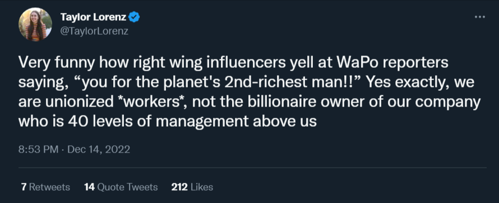Screen dimensions: 499x203
Task: Click the number 7 beside Retweets
Action: pos(24,187)
